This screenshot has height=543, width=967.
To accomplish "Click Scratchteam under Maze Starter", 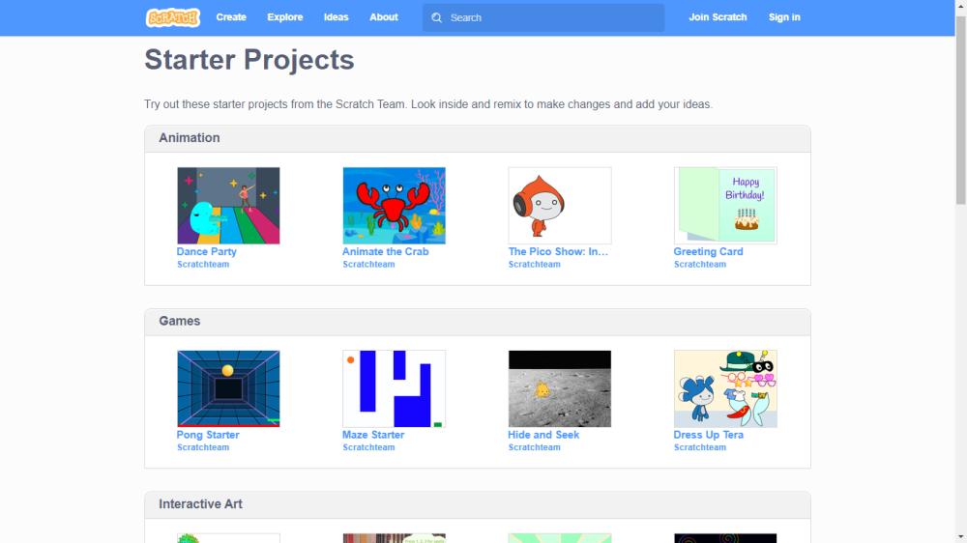I will point(368,446).
